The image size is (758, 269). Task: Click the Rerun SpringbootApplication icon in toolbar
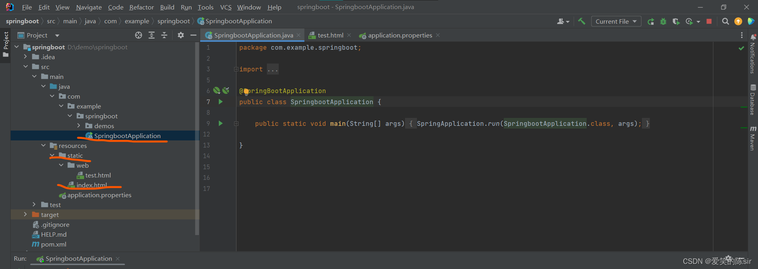(651, 21)
